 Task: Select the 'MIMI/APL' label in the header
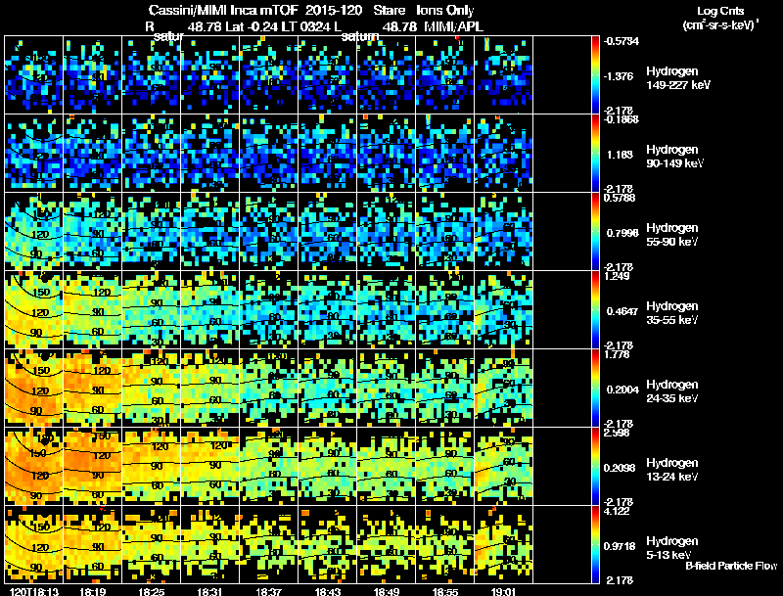pos(453,26)
